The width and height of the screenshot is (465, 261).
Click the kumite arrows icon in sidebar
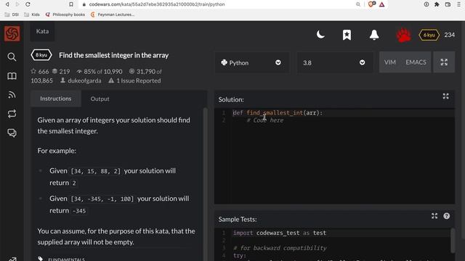(x=12, y=114)
